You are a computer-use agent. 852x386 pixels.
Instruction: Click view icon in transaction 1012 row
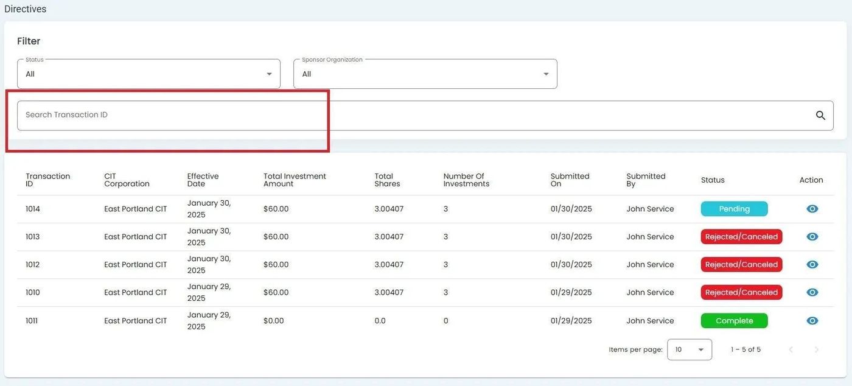[x=812, y=265]
